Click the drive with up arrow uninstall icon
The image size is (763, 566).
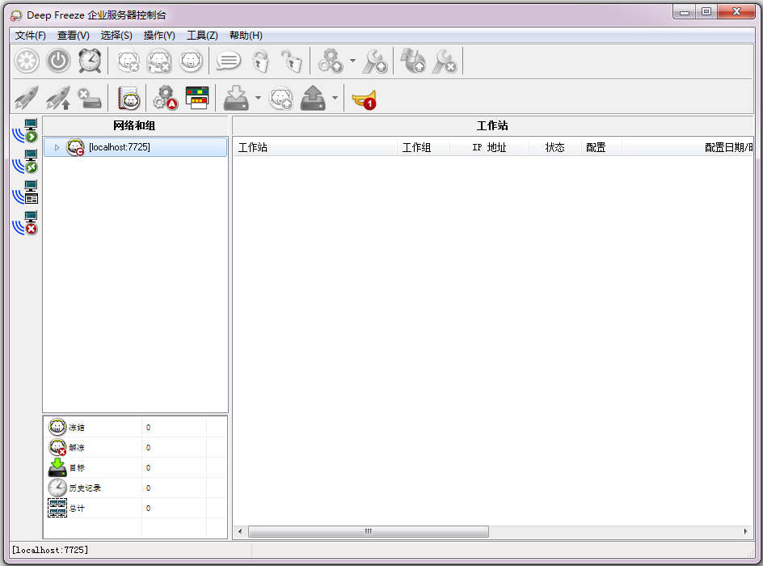tap(313, 98)
